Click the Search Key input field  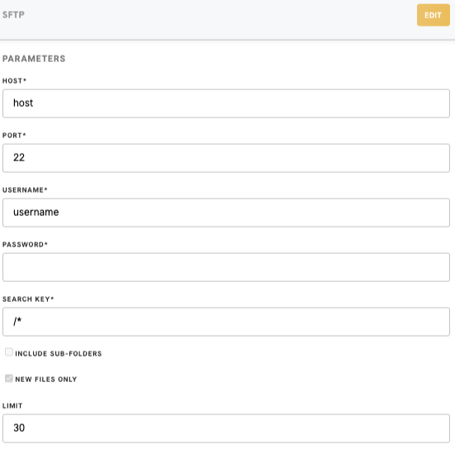click(x=226, y=322)
